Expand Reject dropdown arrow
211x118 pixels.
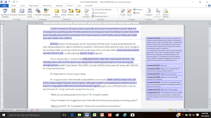click(129, 17)
